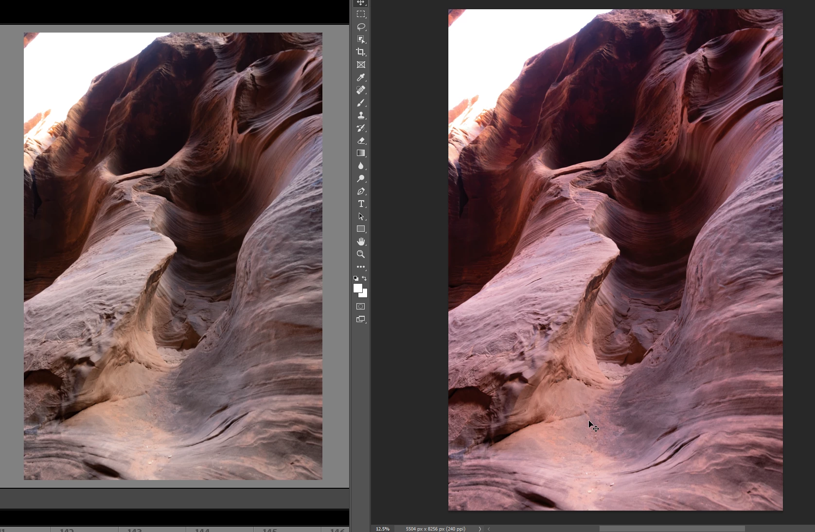Screen dimensions: 815x532
Task: Select the Dodge tool
Action: tap(361, 178)
